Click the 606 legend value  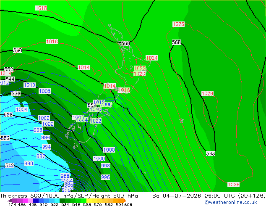coord(128,204)
